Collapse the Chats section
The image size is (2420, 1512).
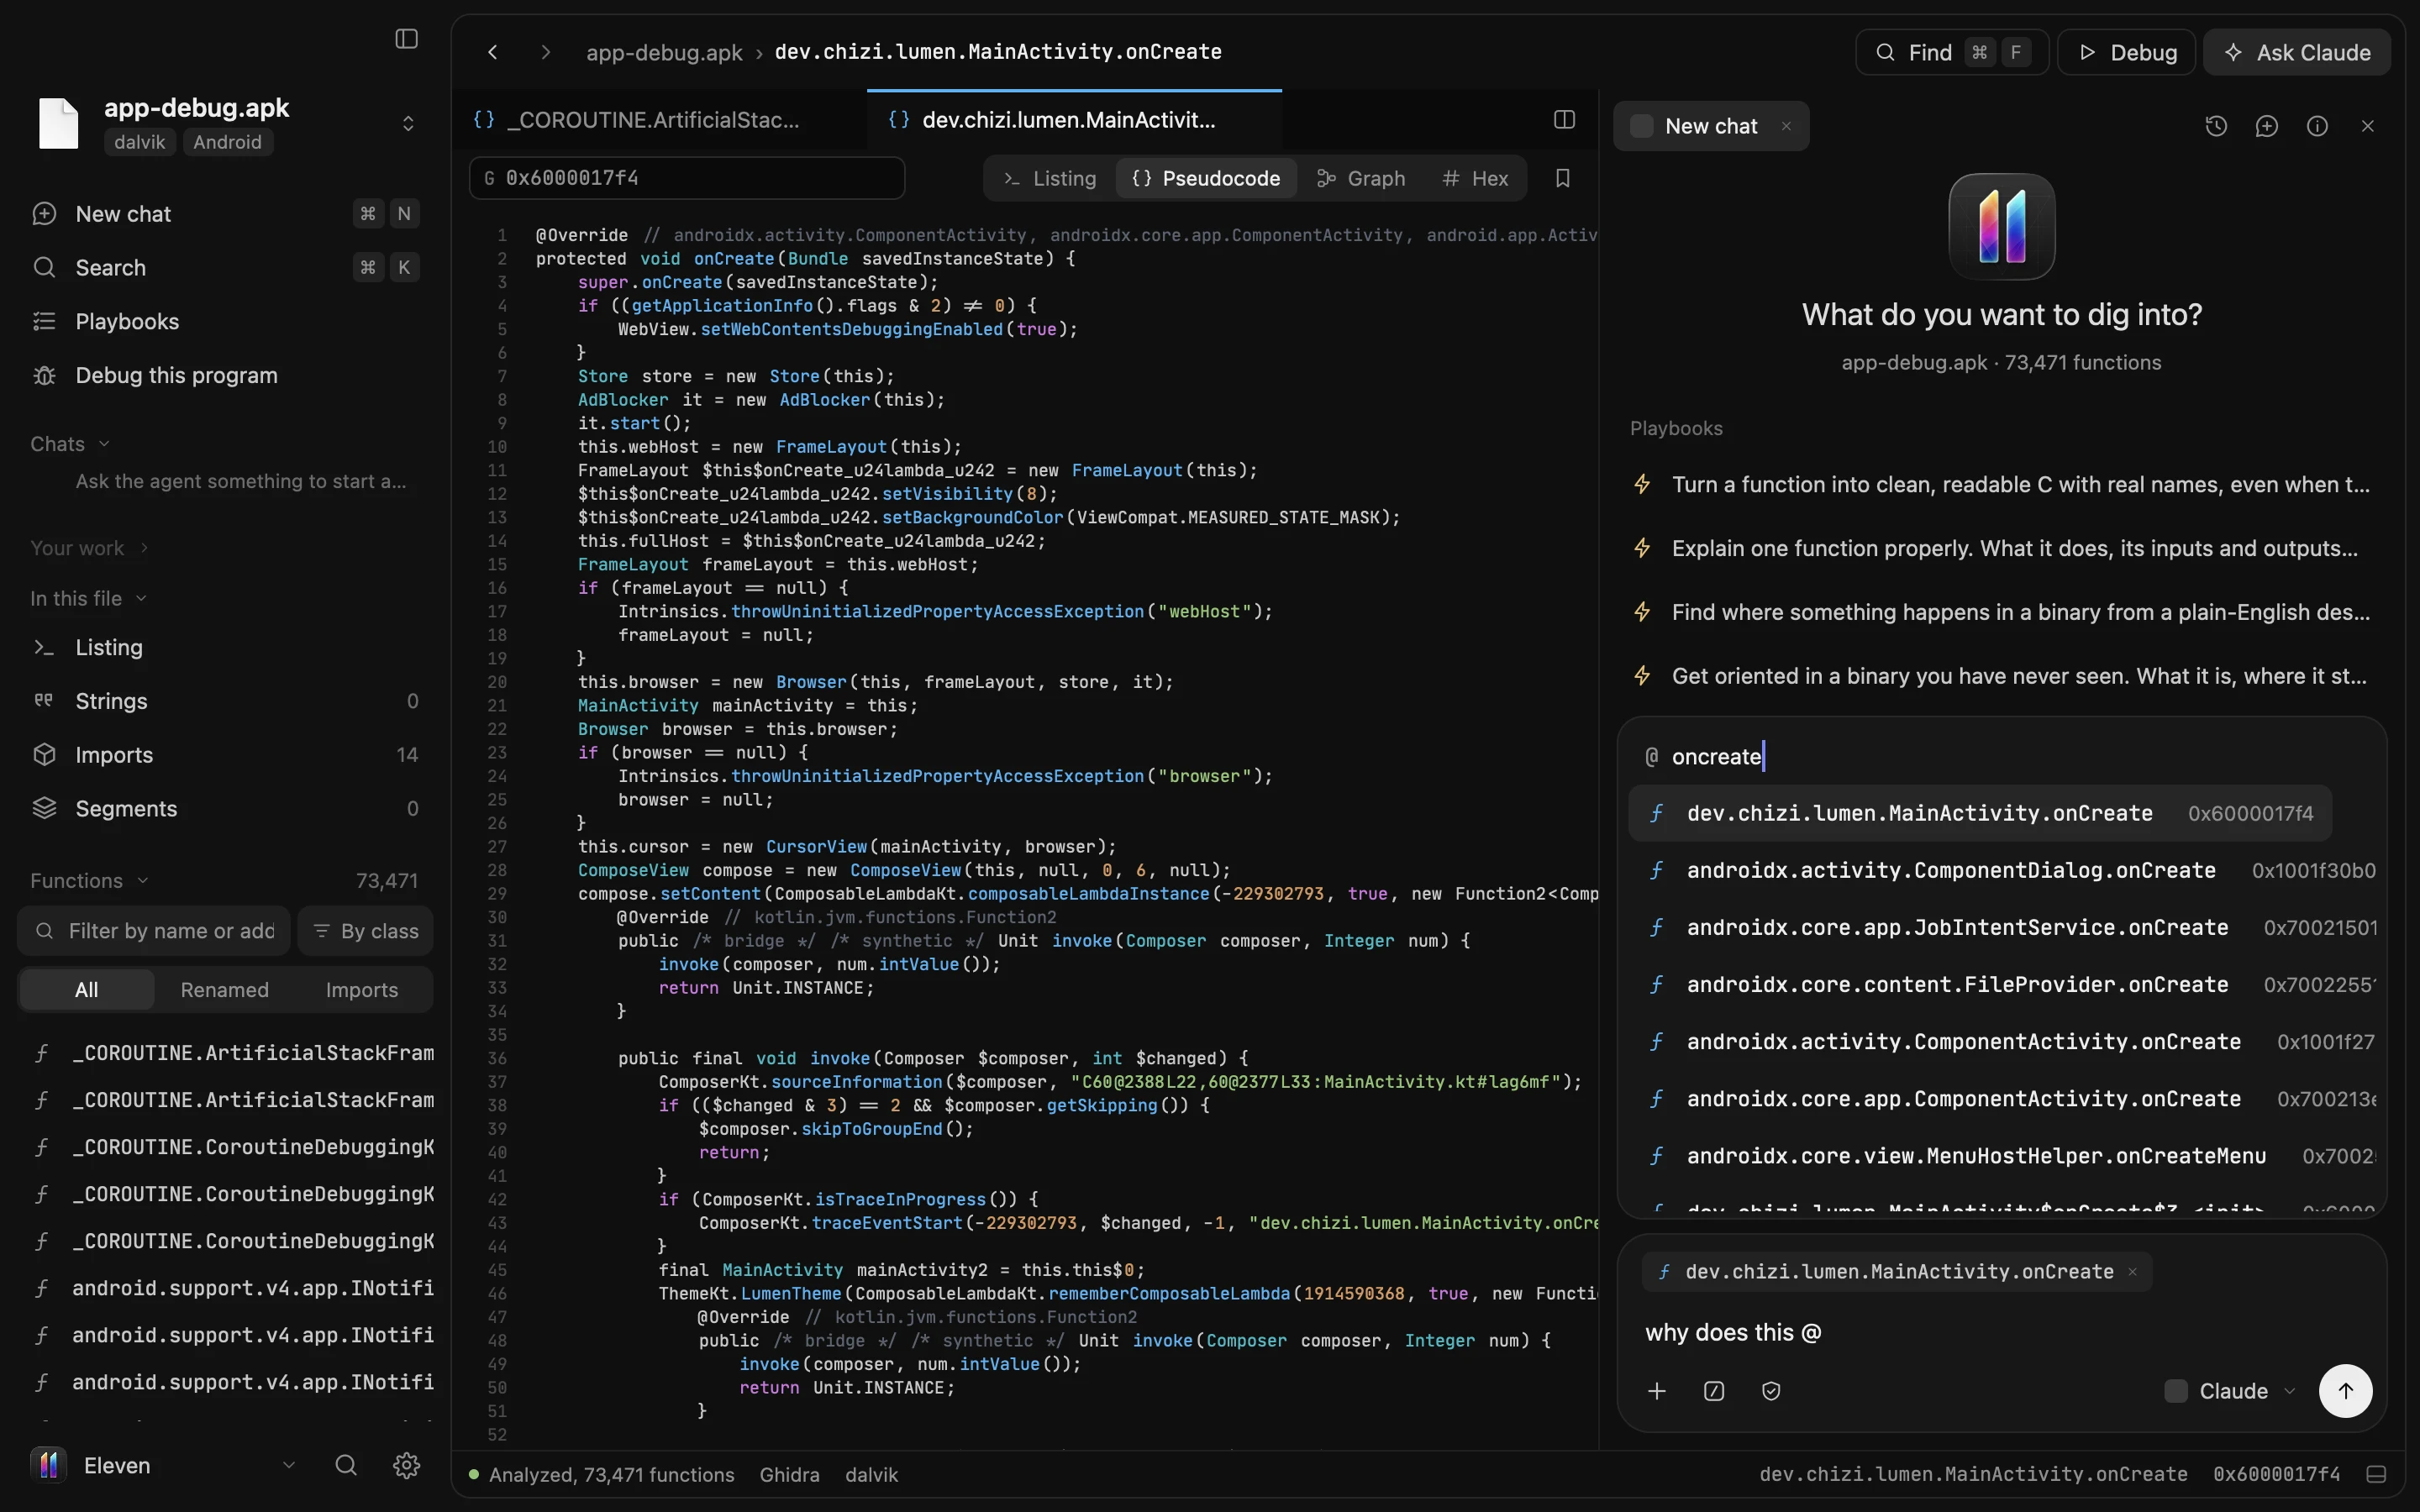pos(70,444)
